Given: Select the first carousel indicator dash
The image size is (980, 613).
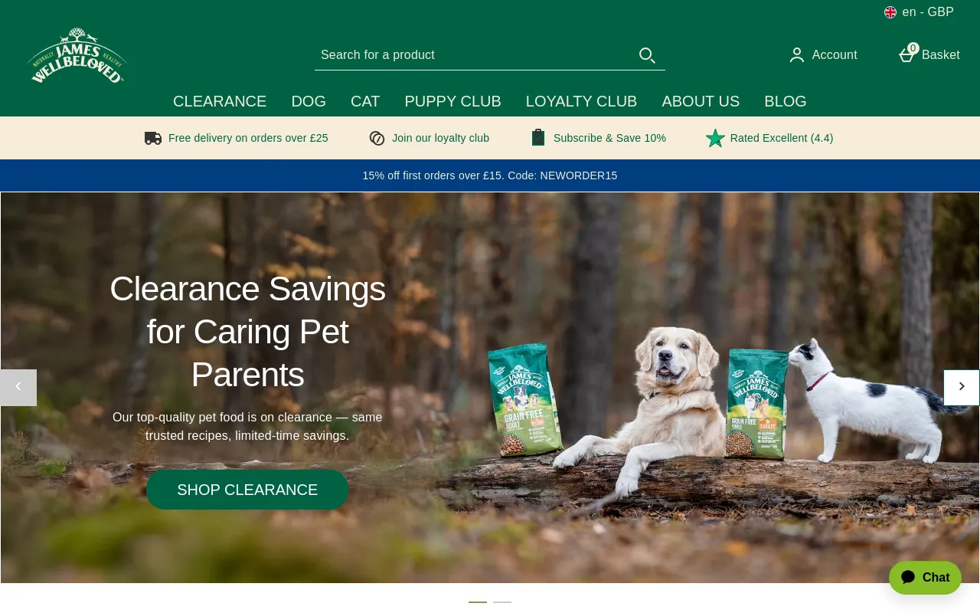Looking at the screenshot, I should tap(478, 602).
